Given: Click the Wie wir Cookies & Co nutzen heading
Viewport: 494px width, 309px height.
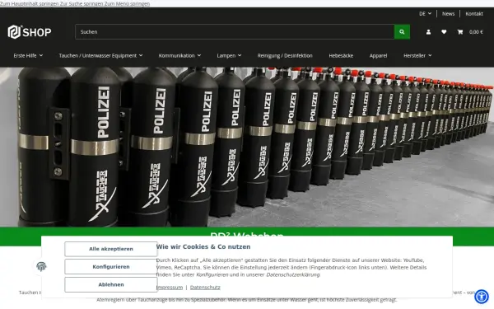Looking at the screenshot, I should [203, 246].
